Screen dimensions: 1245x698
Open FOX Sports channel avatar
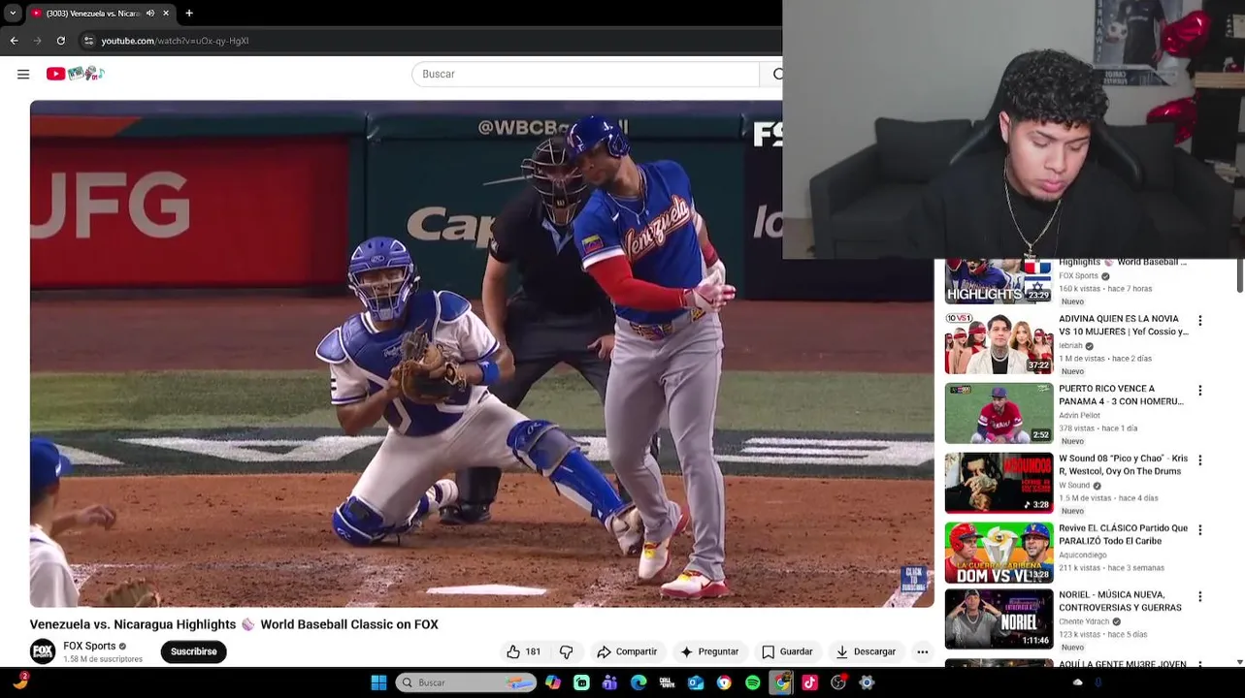pos(43,651)
